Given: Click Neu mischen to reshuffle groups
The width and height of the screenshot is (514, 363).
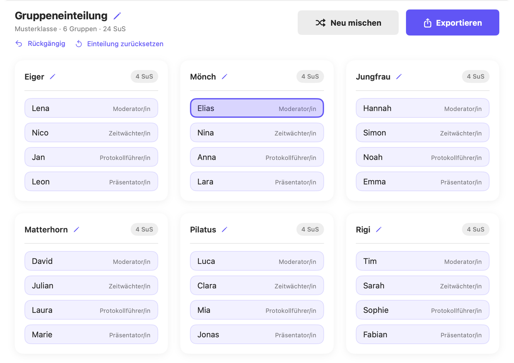Looking at the screenshot, I should (x=348, y=23).
